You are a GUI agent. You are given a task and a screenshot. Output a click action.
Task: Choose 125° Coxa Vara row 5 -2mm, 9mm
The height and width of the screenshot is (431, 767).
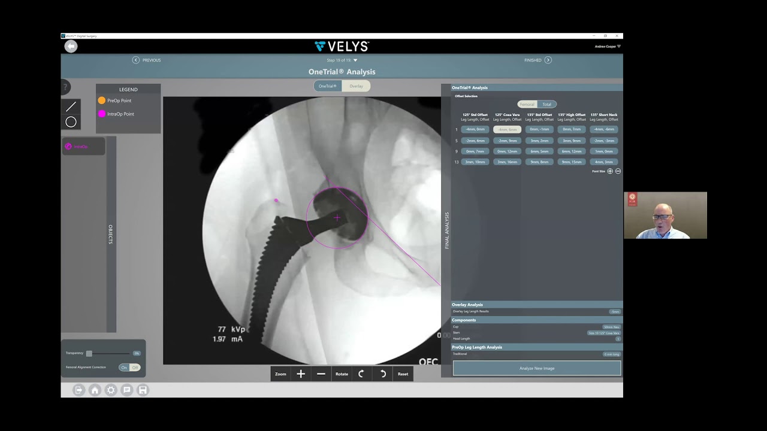coord(508,141)
